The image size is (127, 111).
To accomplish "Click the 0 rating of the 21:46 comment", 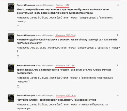I will click(118, 35).
